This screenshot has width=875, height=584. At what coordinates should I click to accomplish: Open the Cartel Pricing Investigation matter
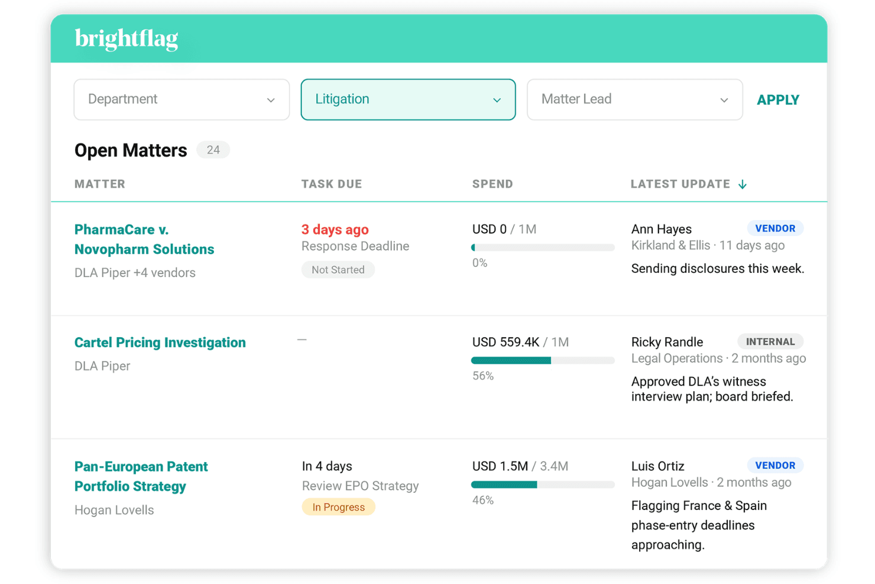[160, 343]
